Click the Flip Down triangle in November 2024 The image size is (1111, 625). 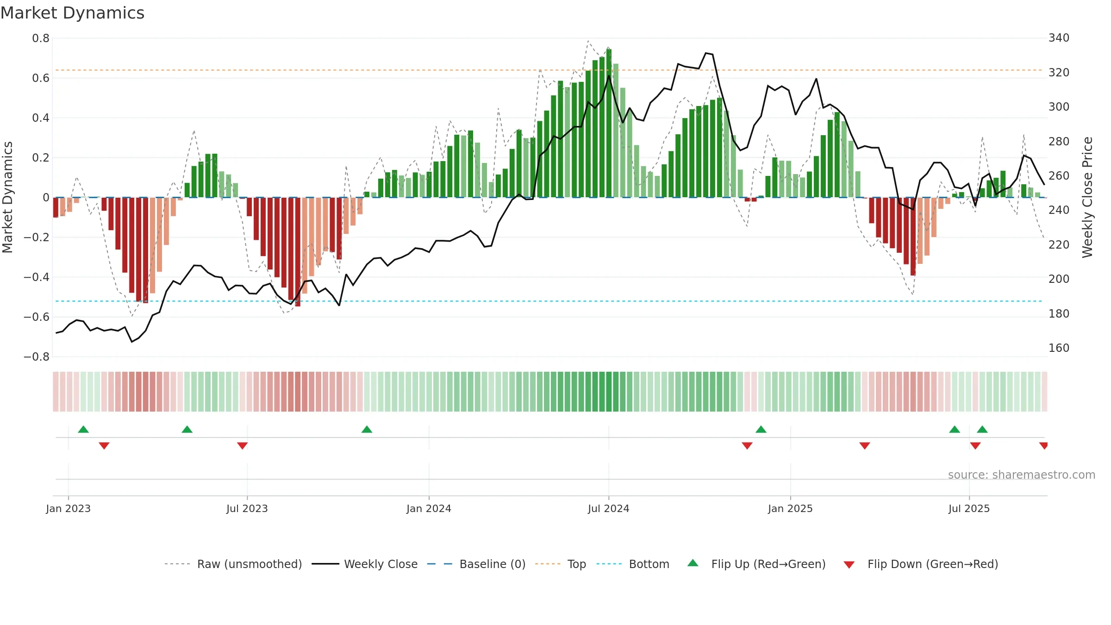point(747,445)
